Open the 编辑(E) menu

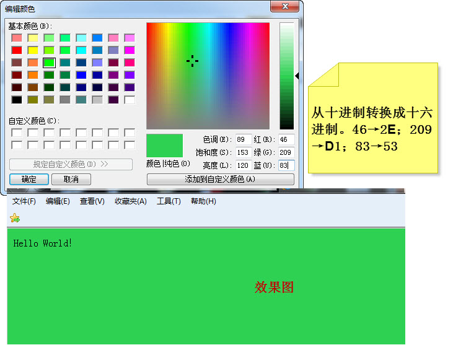click(x=58, y=201)
